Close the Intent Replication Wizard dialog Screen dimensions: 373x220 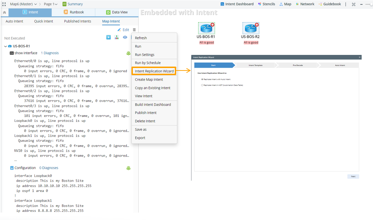pyautogui.click(x=360, y=57)
